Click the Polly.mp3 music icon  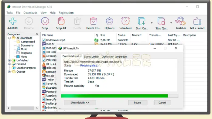pos(44,60)
